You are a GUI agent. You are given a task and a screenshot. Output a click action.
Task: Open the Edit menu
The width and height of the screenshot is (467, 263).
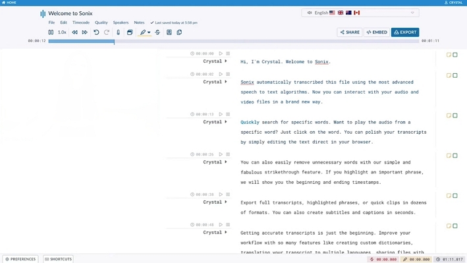63,22
